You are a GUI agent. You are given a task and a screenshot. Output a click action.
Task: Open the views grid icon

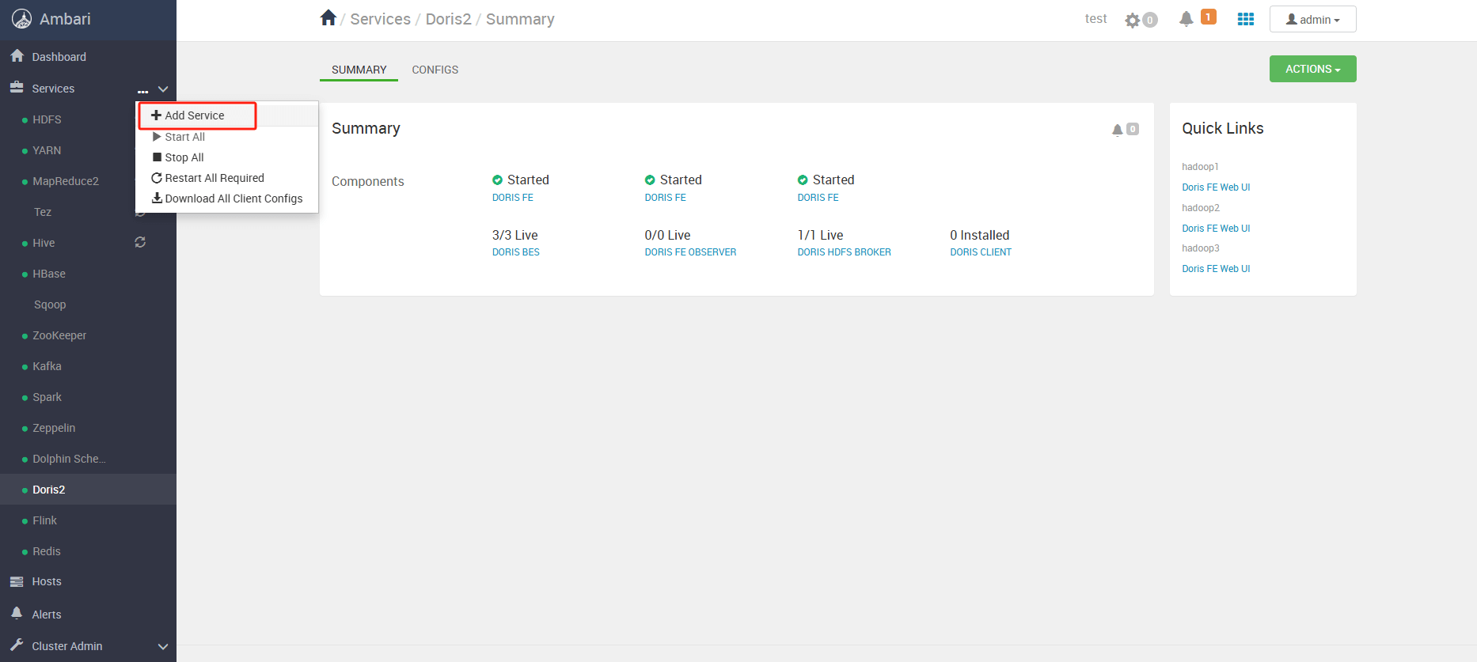pos(1245,19)
